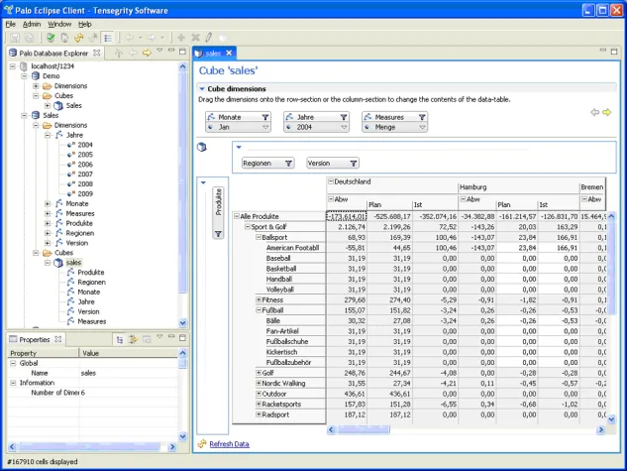Screen dimensions: 627x471
Task: Click the Refresh Data link
Action: coord(229,444)
